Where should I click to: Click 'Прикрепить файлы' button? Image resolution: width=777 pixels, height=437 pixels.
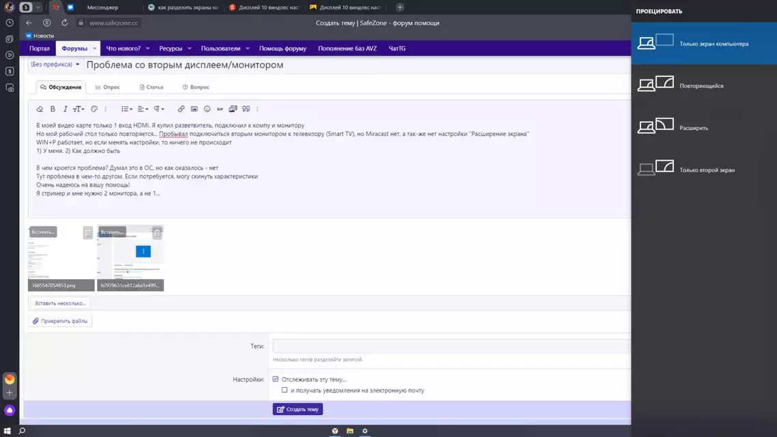[60, 321]
